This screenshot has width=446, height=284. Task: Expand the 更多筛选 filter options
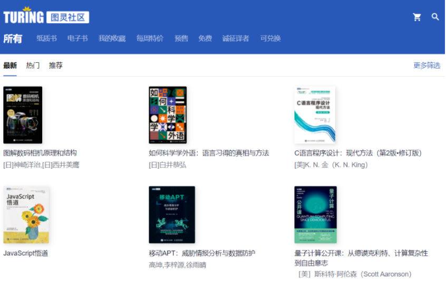pos(426,65)
